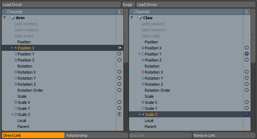Viewport: 257px width, 139px height.
Task: Select the Direct Link mode tab
Action: click(33, 135)
